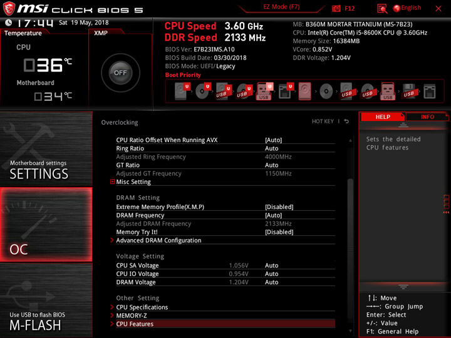Open the DRAM Frequency [Auto] value

click(x=273, y=215)
